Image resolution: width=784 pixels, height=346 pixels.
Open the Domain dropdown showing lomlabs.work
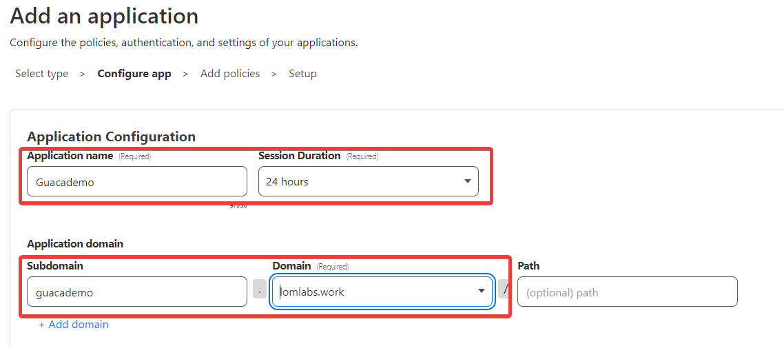click(372, 292)
